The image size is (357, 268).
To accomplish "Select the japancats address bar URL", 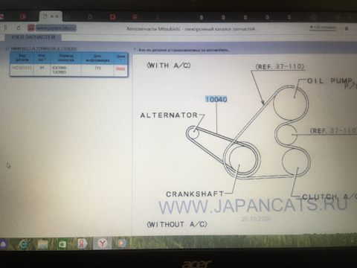I will [57, 28].
